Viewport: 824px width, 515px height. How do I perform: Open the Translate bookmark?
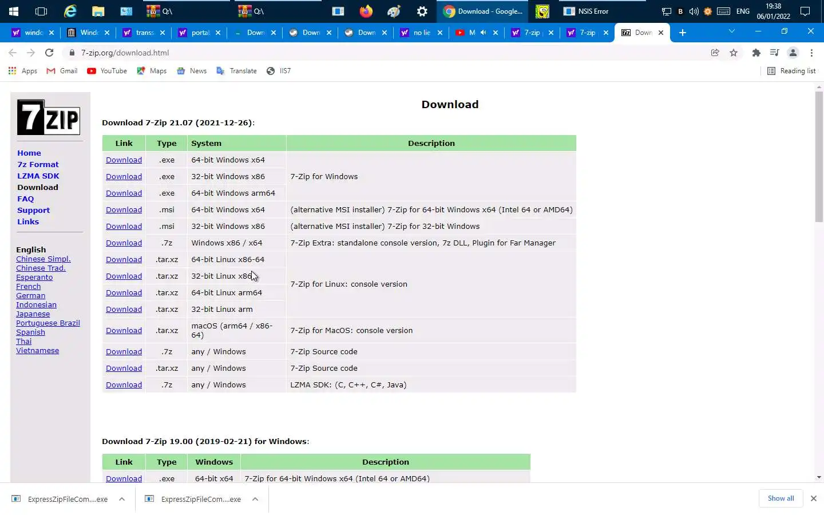pos(236,71)
